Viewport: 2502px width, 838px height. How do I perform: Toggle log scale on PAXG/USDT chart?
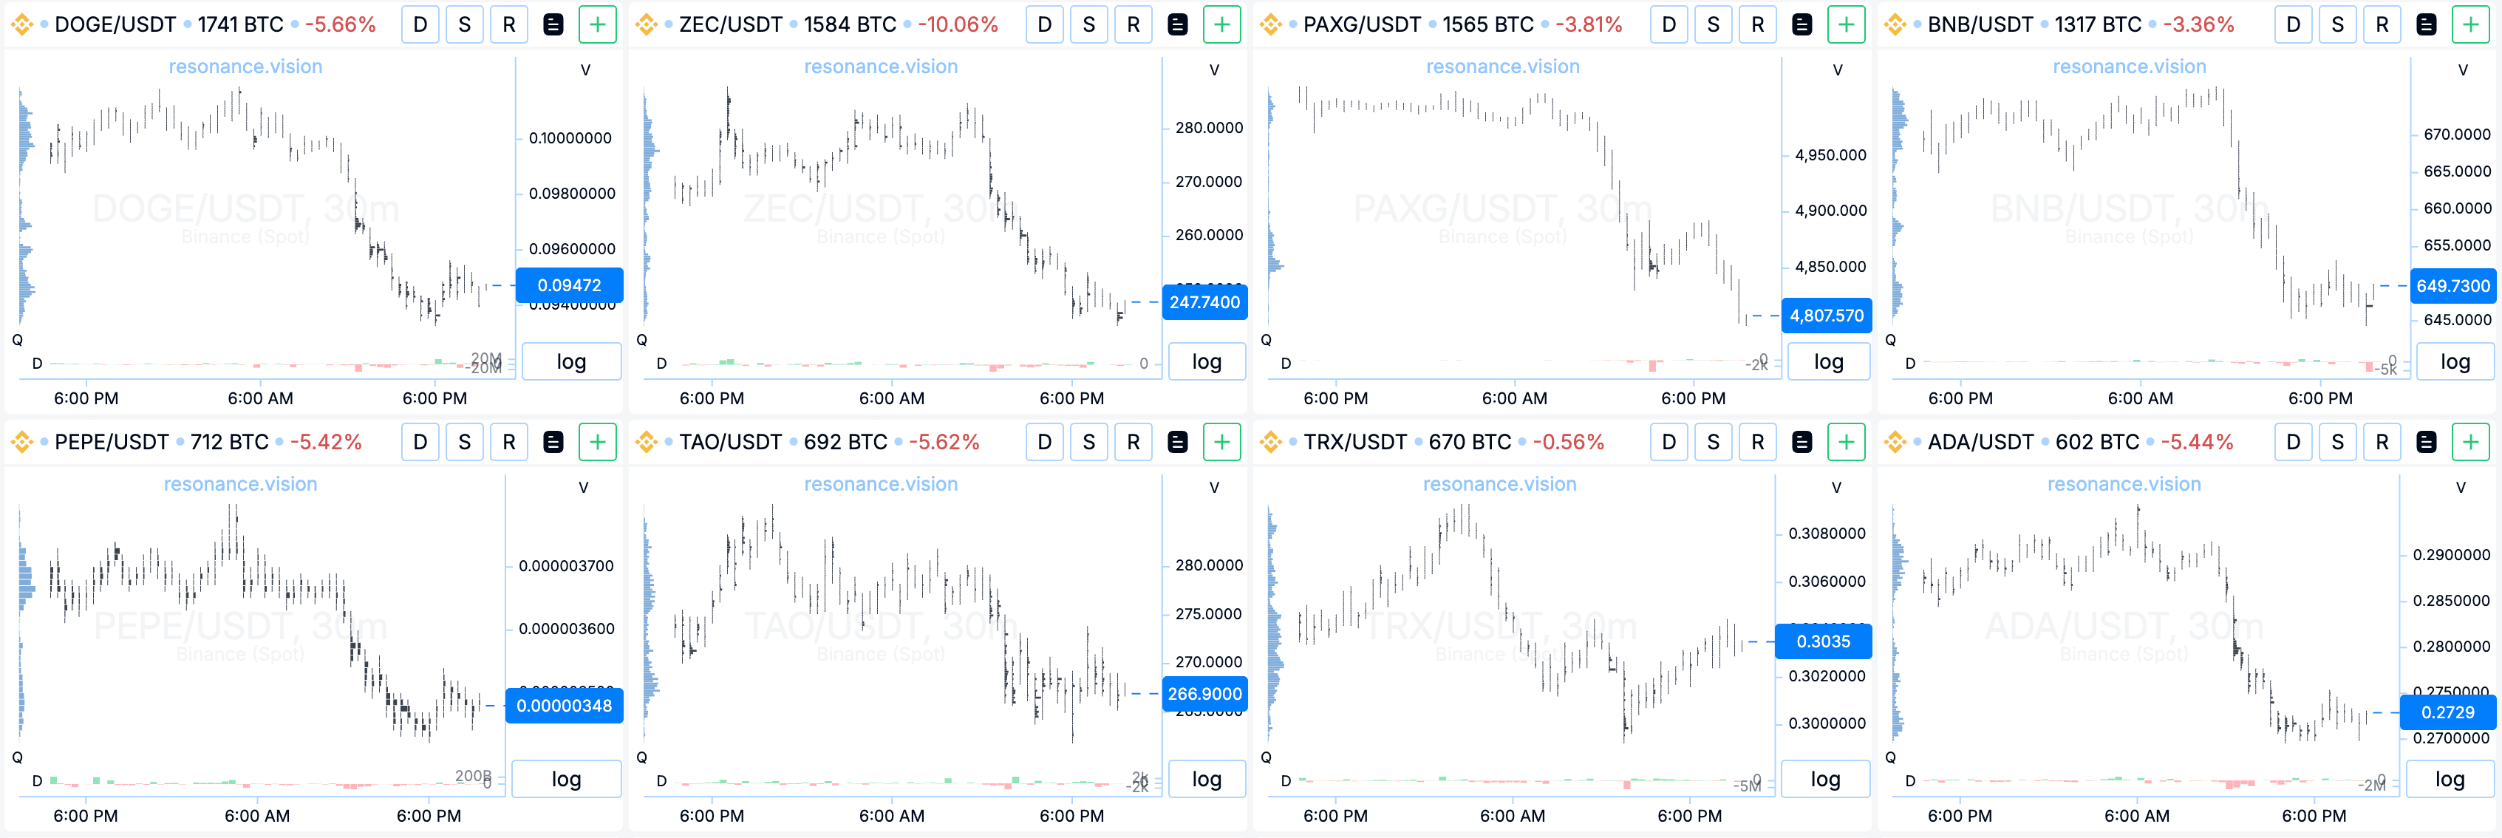(1828, 362)
